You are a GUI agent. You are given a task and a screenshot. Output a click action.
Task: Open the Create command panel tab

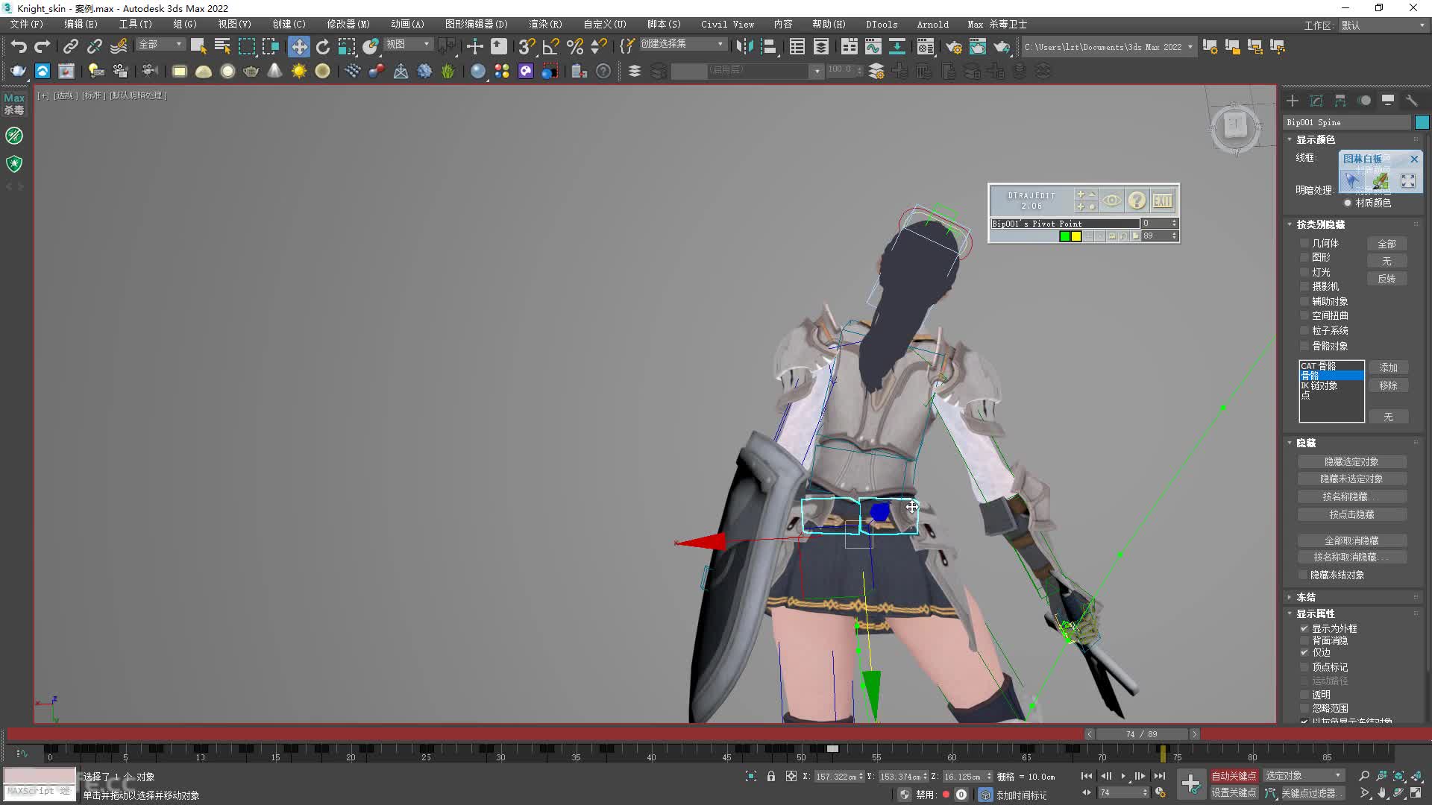click(1293, 101)
